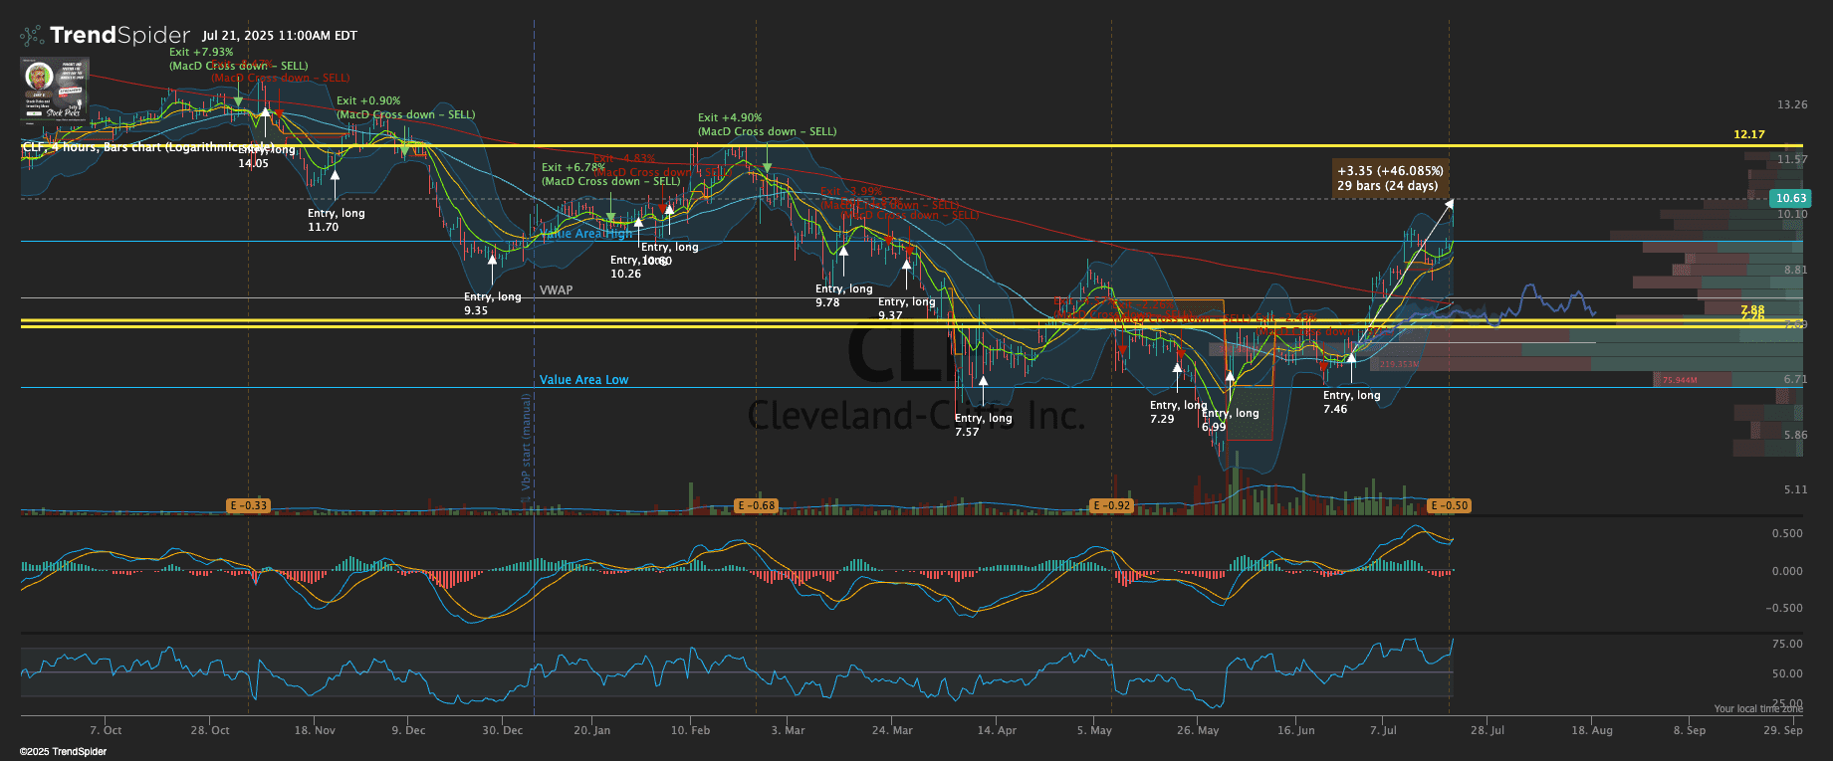Select the 5.86 price axis value
This screenshot has width=1833, height=761.
coord(1795,435)
